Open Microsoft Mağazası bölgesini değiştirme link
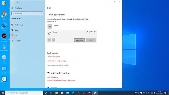The image size is (169, 95). tap(61, 80)
